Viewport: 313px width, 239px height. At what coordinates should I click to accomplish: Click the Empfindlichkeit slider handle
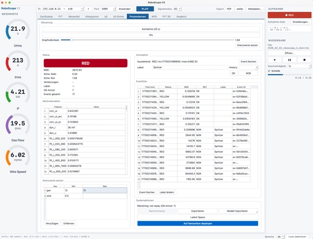click(x=72, y=40)
